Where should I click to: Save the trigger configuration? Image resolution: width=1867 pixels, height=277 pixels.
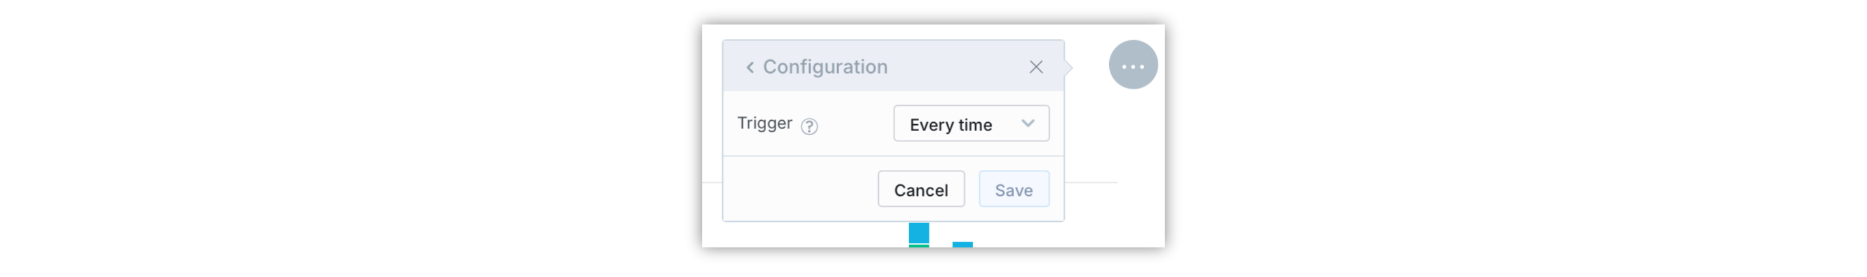[x=1013, y=190]
